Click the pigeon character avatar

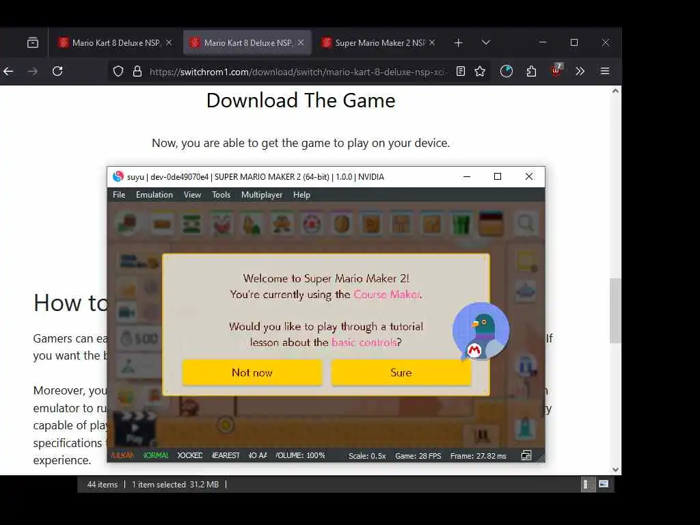coord(481,331)
